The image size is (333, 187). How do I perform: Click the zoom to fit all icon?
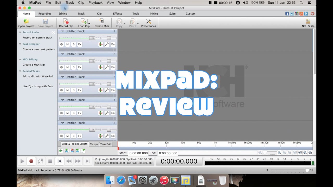310,153
